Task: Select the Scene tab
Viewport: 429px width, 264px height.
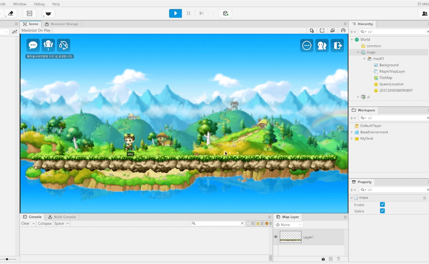Action: (x=31, y=24)
